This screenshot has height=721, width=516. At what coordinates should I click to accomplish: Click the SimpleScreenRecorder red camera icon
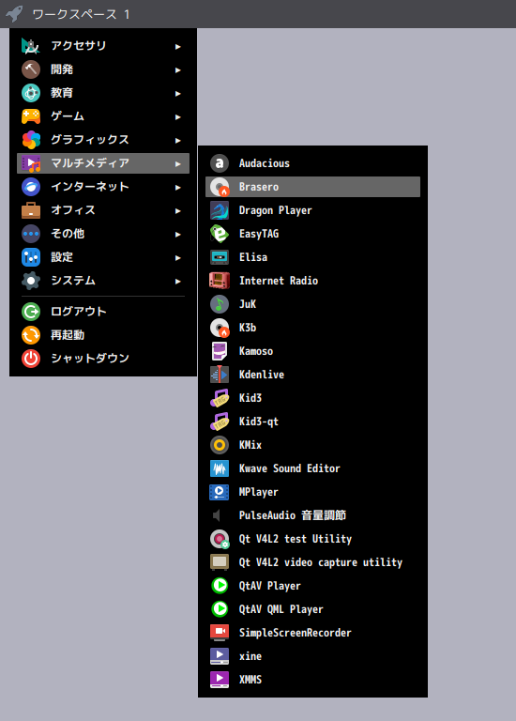(x=220, y=632)
